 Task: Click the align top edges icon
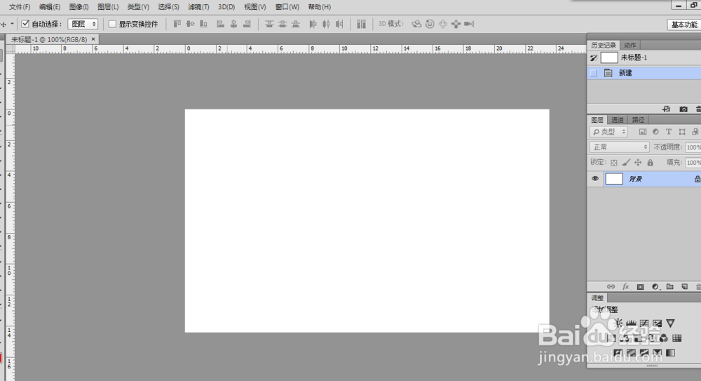click(x=177, y=24)
